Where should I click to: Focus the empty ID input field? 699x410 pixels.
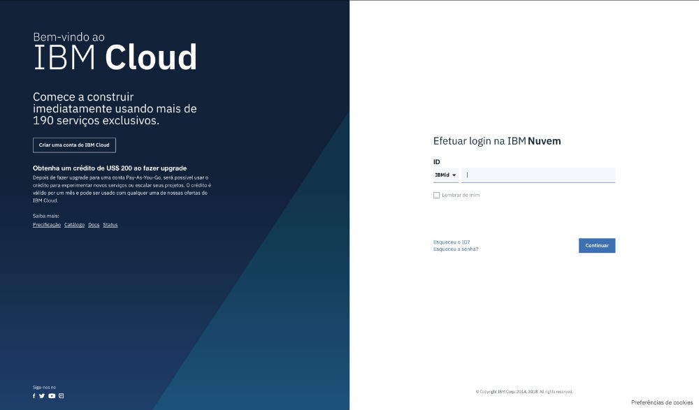(538, 175)
